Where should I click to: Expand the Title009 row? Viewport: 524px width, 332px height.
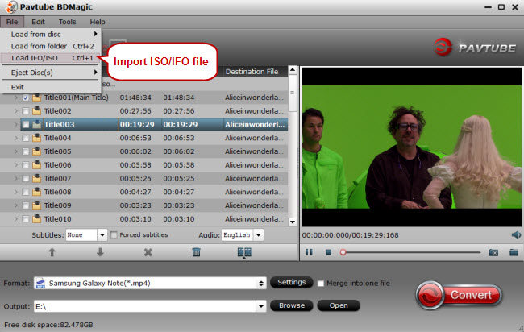15,205
